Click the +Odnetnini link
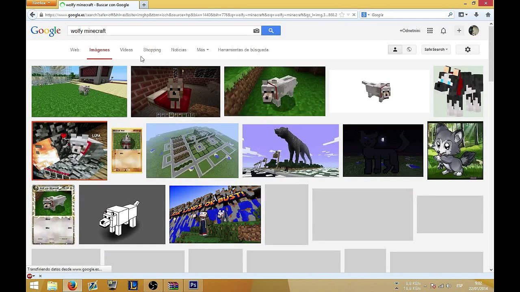The image size is (520, 292). pos(410,31)
